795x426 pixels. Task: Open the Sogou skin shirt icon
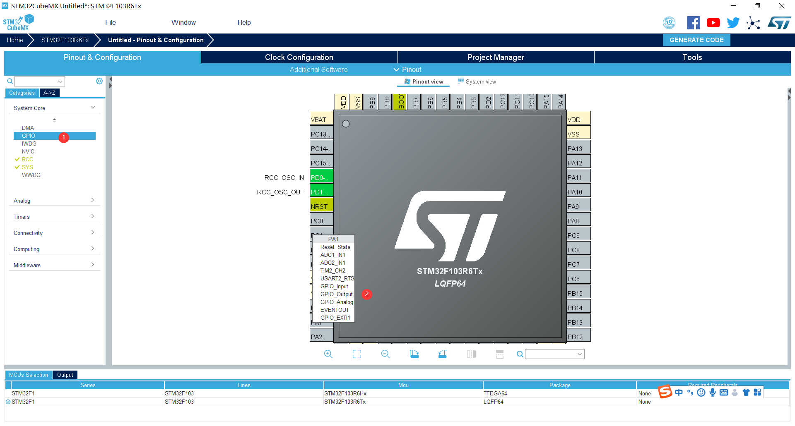pyautogui.click(x=746, y=392)
